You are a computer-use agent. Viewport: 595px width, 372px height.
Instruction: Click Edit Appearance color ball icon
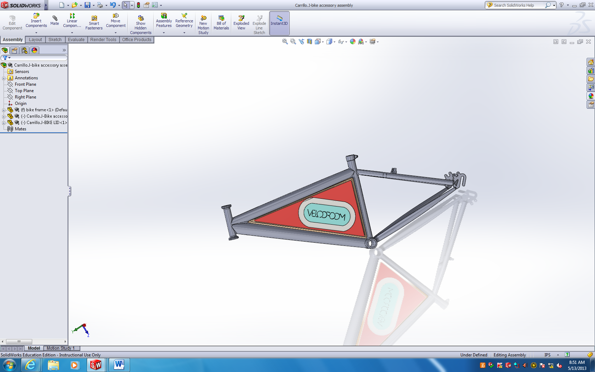(x=353, y=41)
